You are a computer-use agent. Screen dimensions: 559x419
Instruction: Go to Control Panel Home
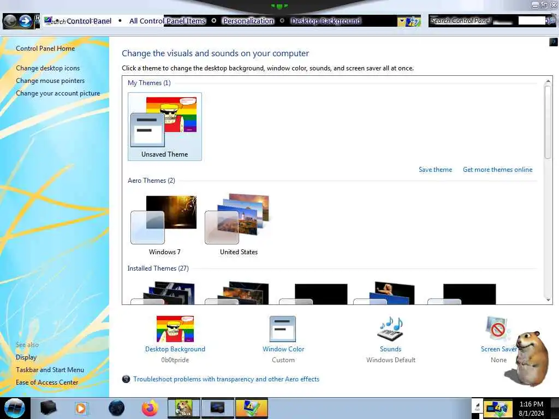[x=45, y=49]
